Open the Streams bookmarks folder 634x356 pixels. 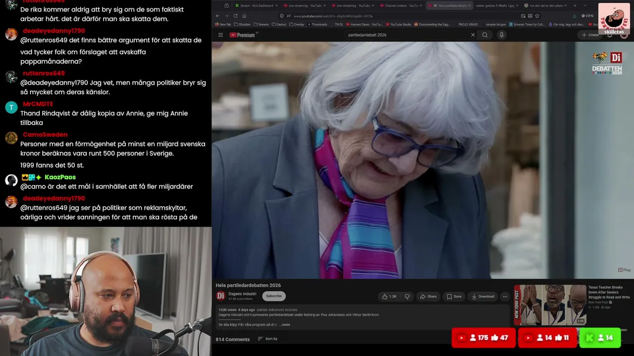[x=261, y=24]
